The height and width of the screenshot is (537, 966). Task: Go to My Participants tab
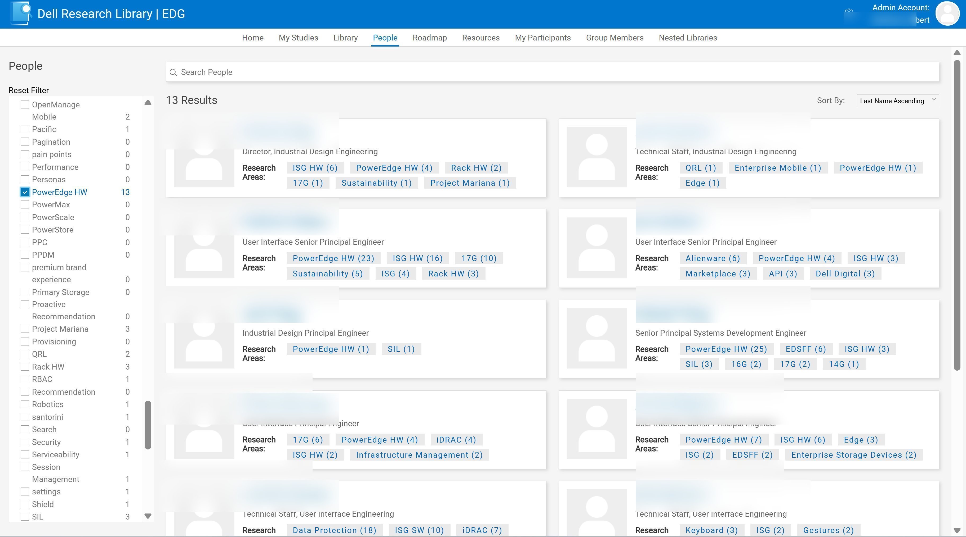point(543,38)
